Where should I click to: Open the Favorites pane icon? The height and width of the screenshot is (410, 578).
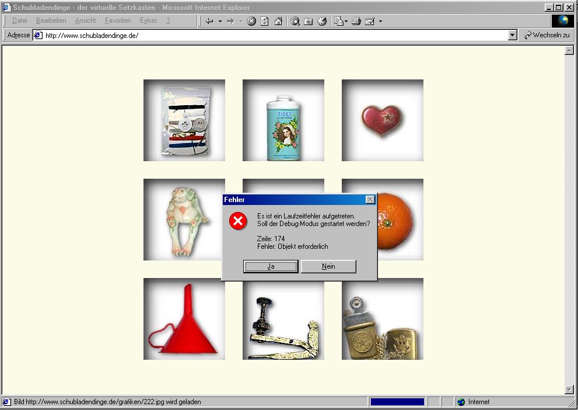(309, 21)
